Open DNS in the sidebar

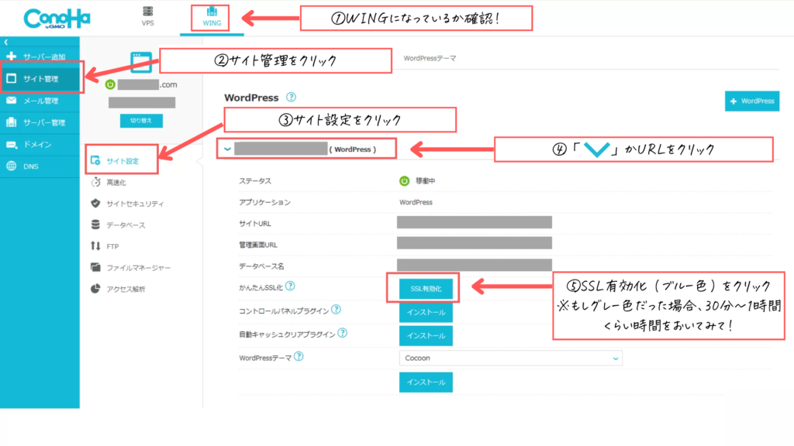[x=40, y=166]
